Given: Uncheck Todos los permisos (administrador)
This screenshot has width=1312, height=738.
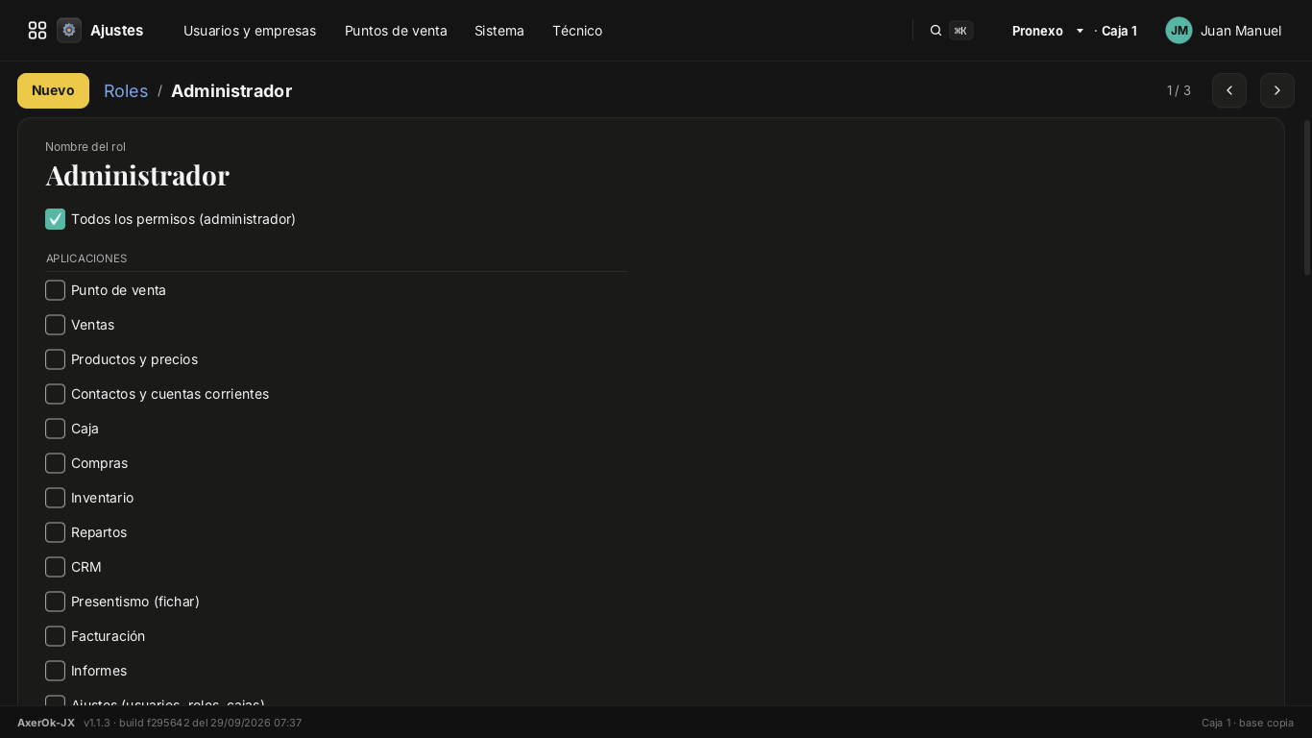Looking at the screenshot, I should pyautogui.click(x=55, y=219).
